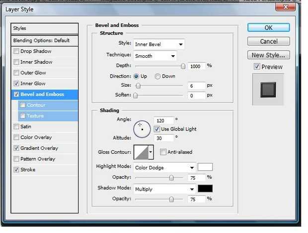This screenshot has height=233, width=308.
Task: Tick the Inner Shadow checkbox
Action: pos(16,62)
